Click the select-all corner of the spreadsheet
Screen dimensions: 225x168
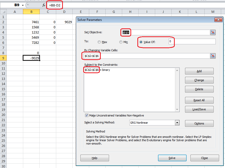pos(3,12)
